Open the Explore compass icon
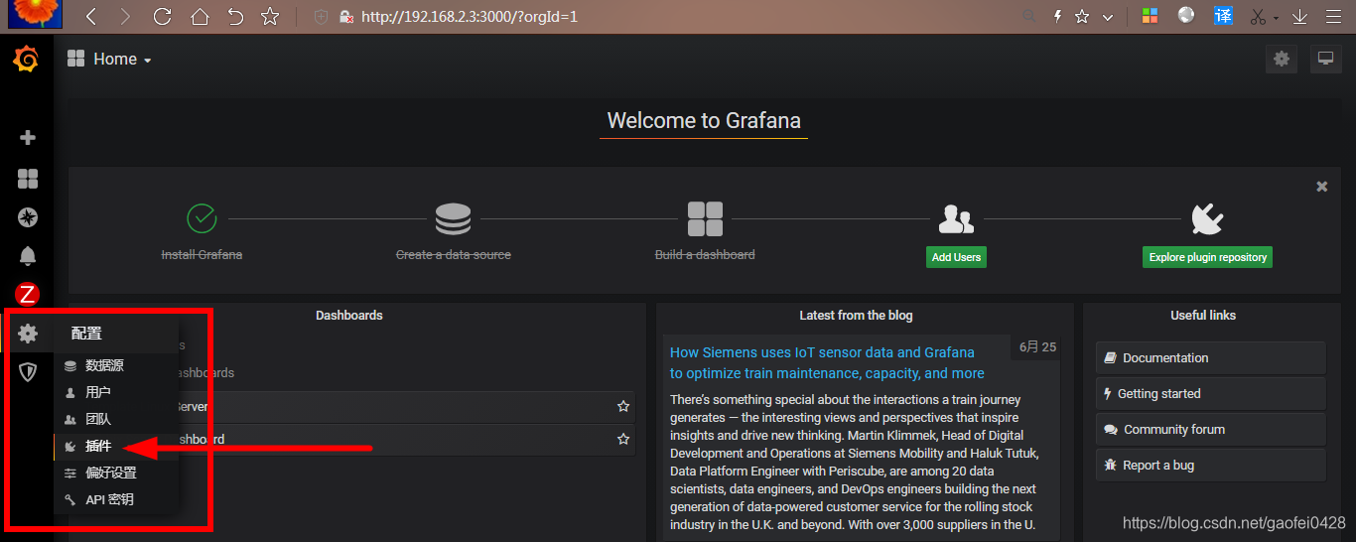The width and height of the screenshot is (1356, 542). click(28, 217)
